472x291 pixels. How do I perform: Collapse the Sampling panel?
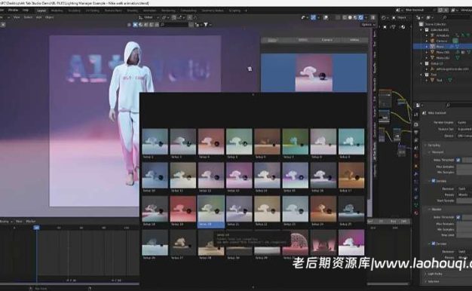tap(434, 145)
